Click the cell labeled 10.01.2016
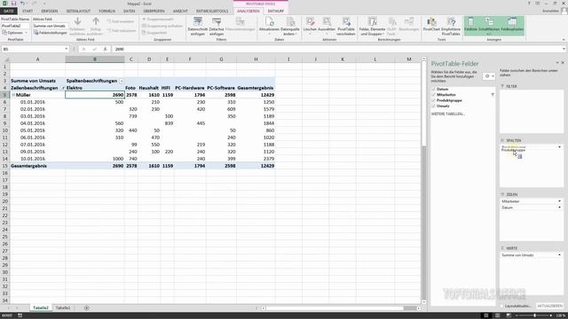Viewport: 568px width, 319px height. pos(37,159)
